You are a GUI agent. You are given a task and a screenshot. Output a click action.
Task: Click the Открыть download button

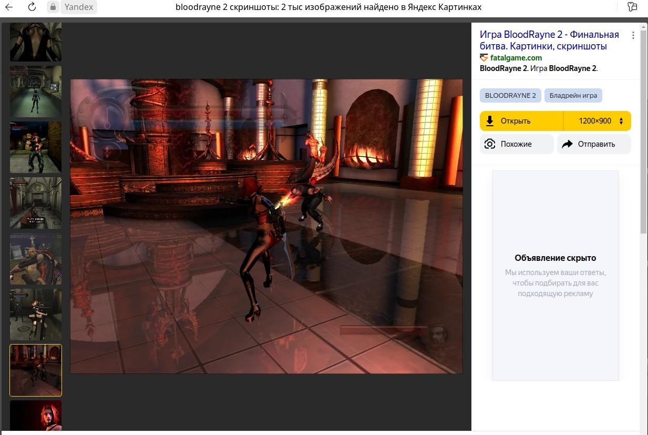[521, 121]
